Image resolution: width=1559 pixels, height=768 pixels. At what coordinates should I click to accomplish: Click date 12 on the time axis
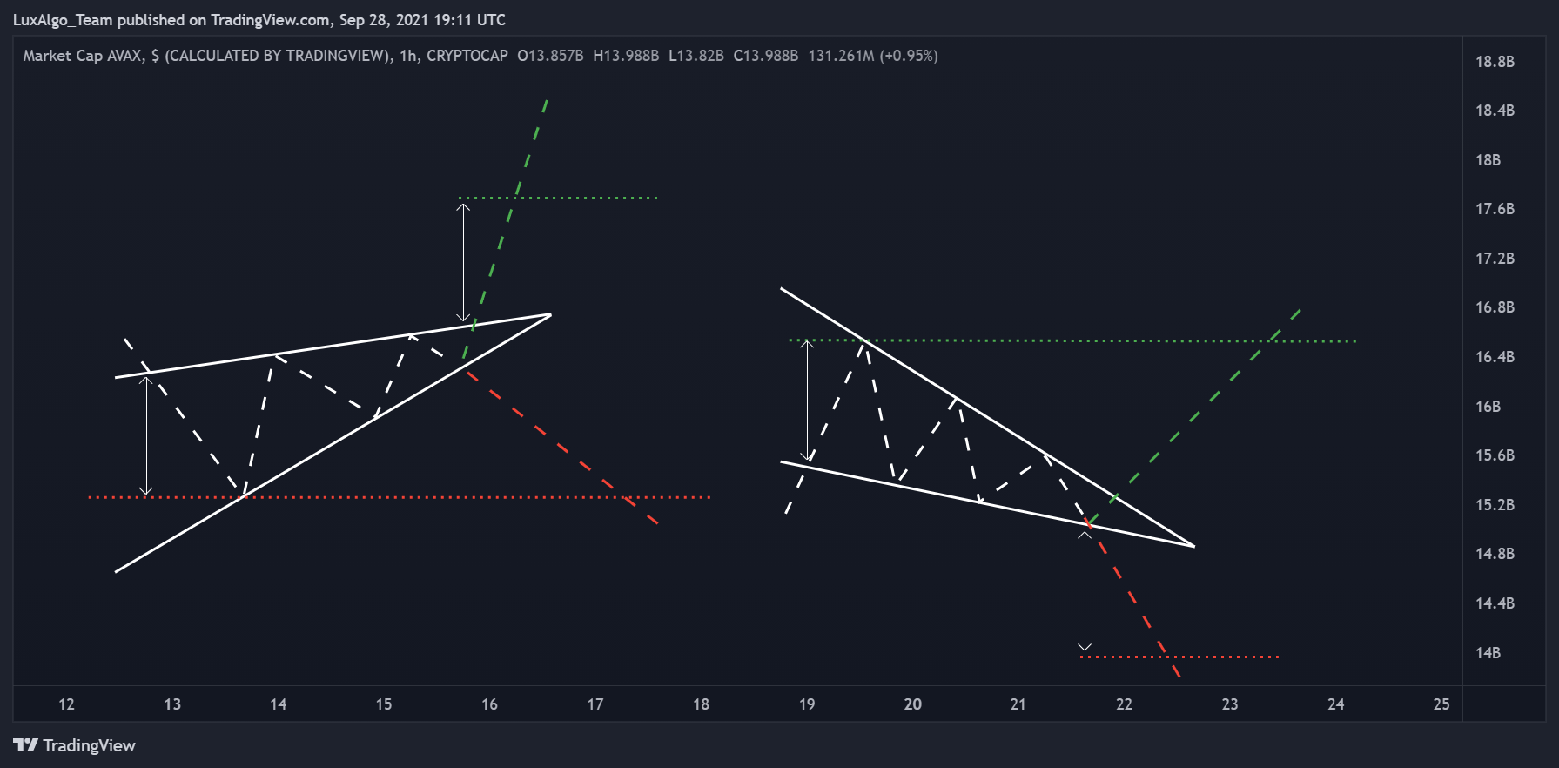tap(66, 704)
